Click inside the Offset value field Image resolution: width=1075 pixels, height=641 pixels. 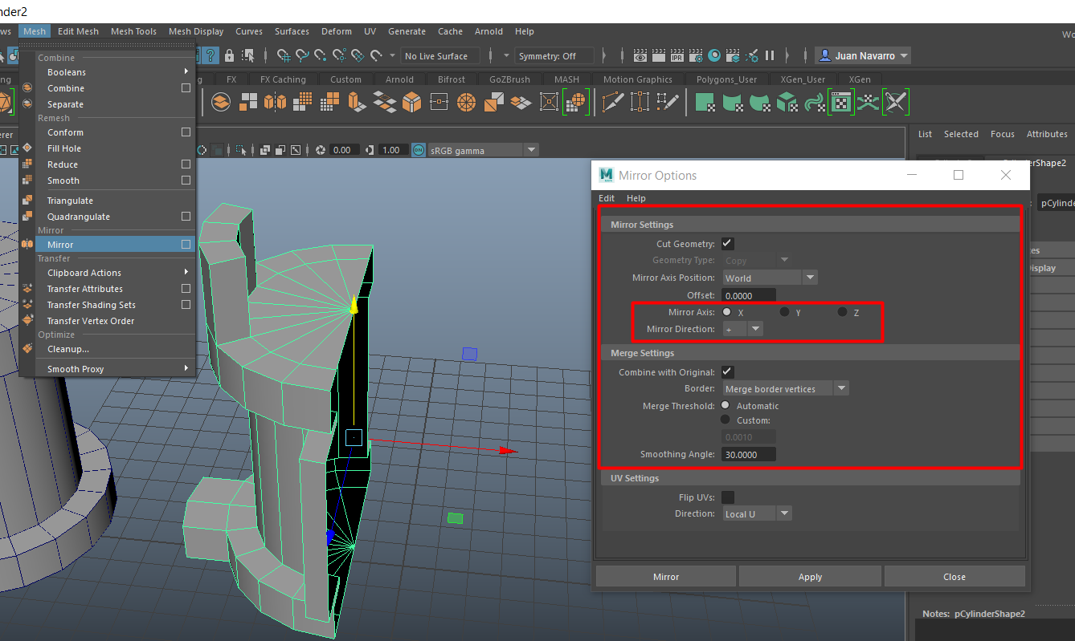(x=747, y=294)
